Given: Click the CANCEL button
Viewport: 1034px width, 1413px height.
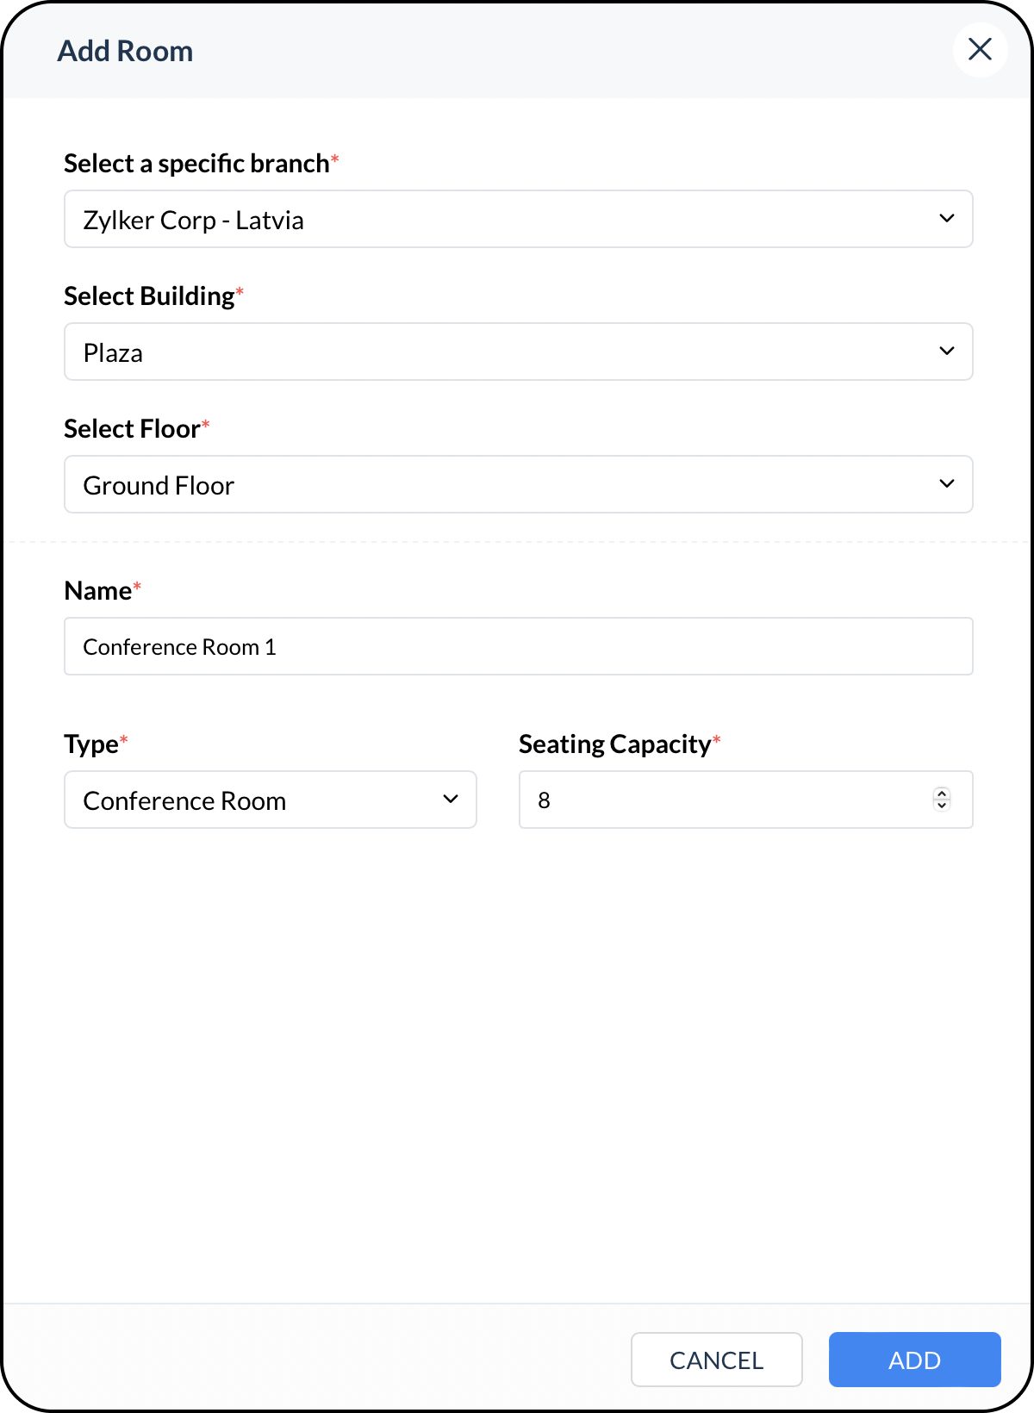Looking at the screenshot, I should [717, 1360].
